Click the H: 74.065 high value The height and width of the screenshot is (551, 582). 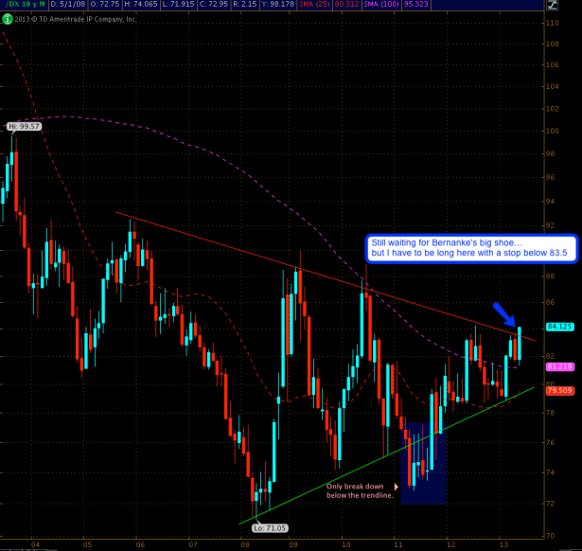click(x=141, y=4)
